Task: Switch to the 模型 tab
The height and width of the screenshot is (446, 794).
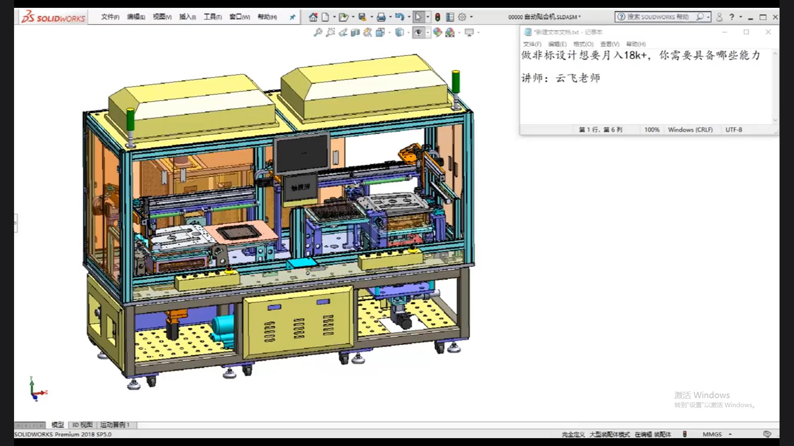Action: tap(57, 425)
